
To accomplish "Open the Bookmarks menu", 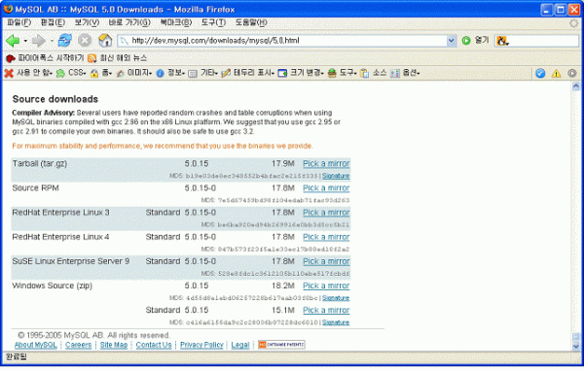I will [176, 22].
